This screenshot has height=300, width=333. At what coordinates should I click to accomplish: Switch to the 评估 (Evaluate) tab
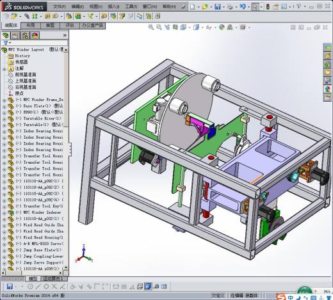70,26
